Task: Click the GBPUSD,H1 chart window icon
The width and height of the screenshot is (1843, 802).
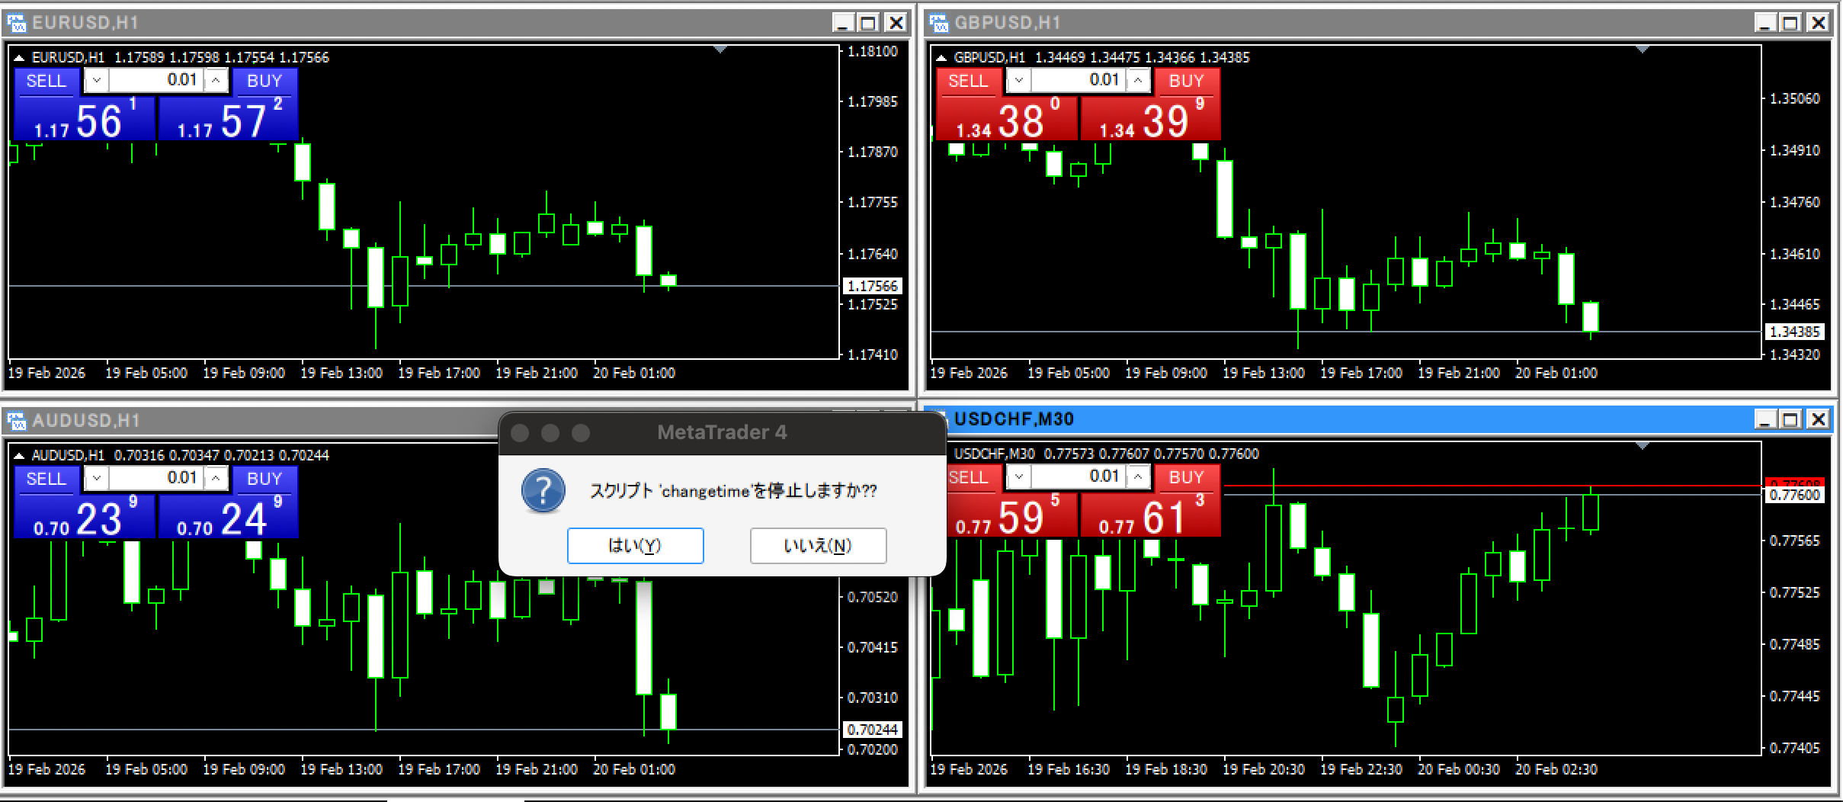Action: [939, 24]
